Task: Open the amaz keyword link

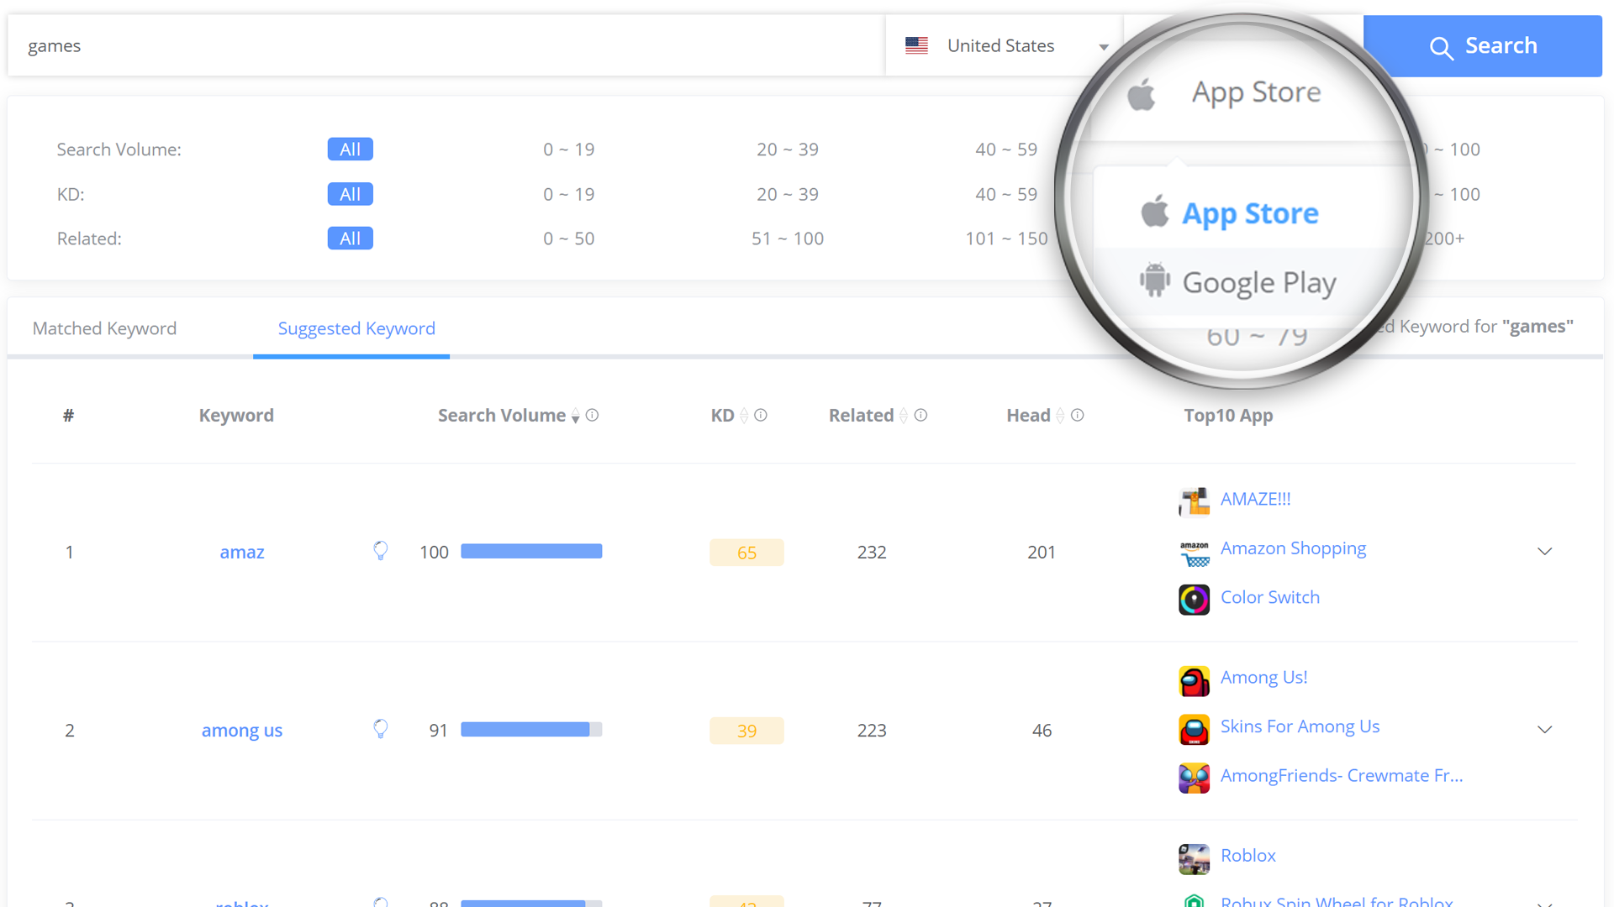Action: click(x=242, y=553)
